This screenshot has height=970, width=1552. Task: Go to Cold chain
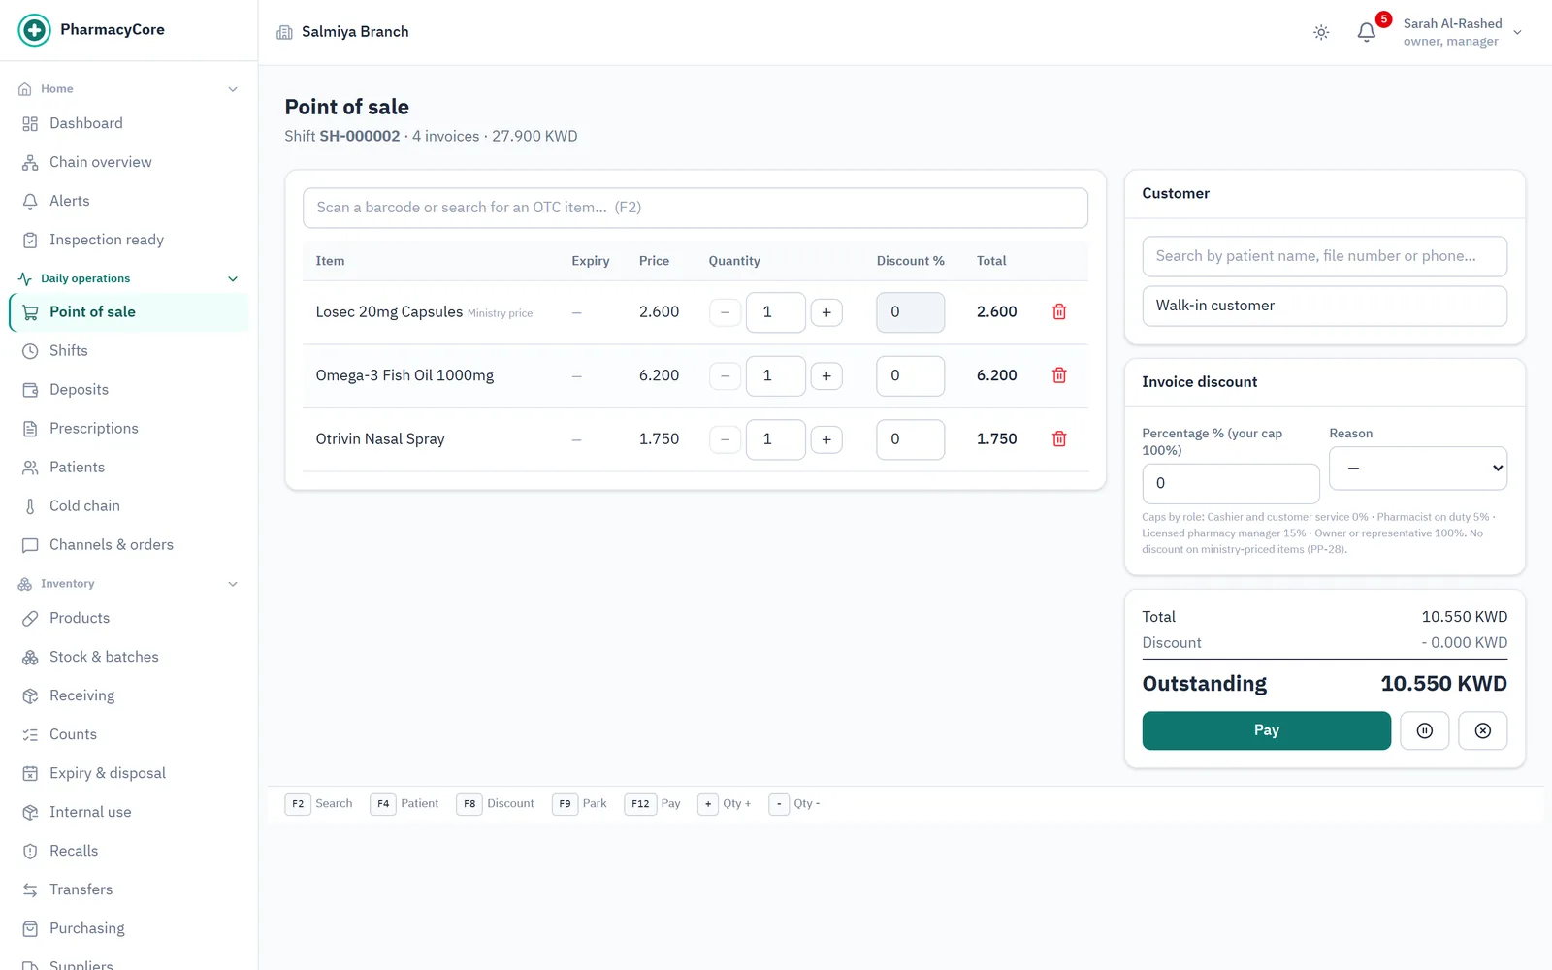point(128,505)
